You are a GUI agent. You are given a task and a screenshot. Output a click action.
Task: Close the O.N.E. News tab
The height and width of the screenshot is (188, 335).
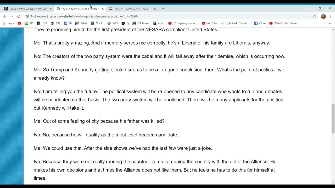click(x=51, y=9)
